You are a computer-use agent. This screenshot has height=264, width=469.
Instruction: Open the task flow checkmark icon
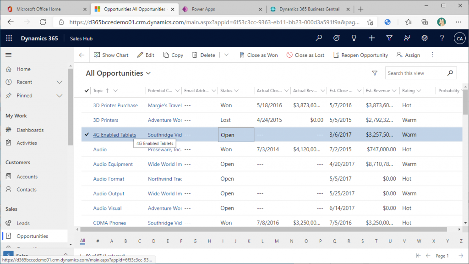337,38
